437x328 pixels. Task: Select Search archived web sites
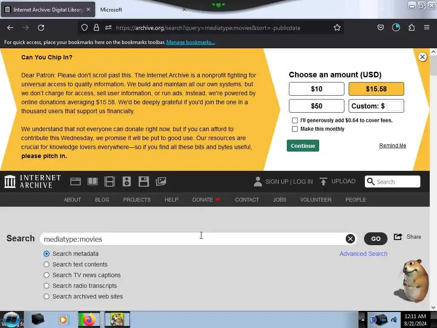[47, 296]
